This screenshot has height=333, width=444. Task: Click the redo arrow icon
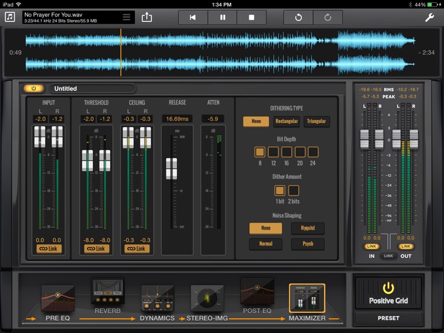(x=328, y=17)
